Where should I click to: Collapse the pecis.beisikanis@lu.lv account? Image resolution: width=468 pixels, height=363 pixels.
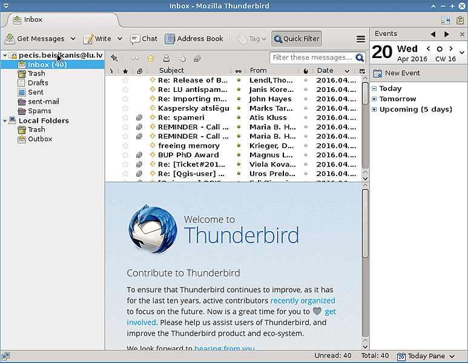click(x=5, y=55)
